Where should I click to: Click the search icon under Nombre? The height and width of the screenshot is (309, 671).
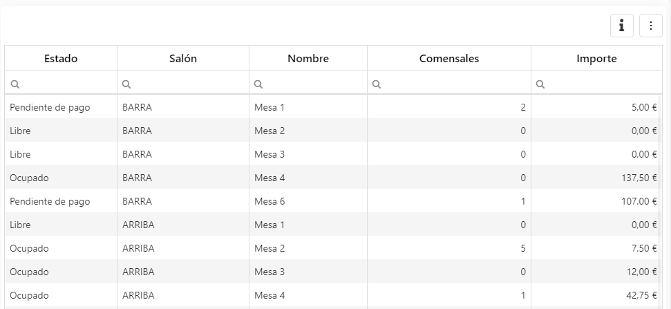coord(258,84)
